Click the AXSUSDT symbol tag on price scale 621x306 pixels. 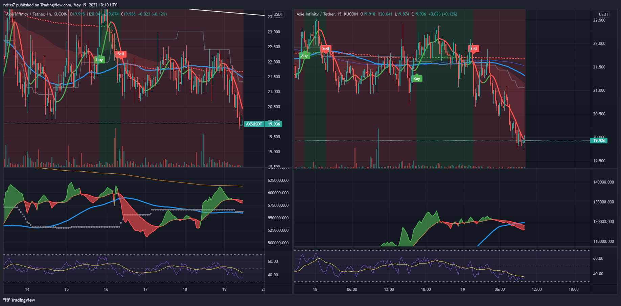tap(254, 124)
